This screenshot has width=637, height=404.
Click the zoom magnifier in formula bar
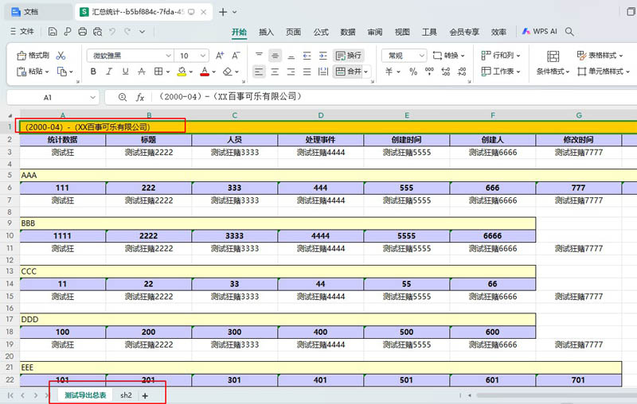pos(123,97)
